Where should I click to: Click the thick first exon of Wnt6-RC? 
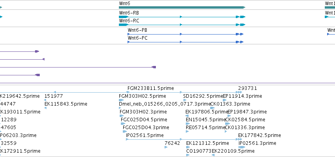pos(124,25)
